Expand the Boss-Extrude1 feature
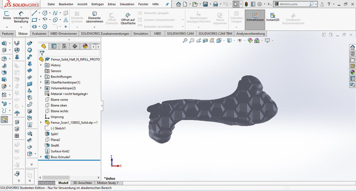Image resolution: width=356 pixels, height=191 pixels. point(41,157)
